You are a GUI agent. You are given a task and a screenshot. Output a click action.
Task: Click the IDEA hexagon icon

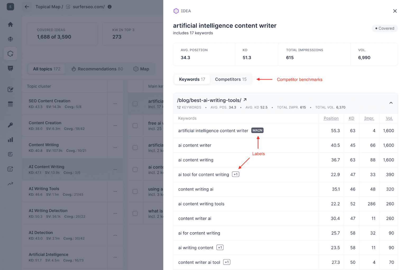tap(176, 11)
